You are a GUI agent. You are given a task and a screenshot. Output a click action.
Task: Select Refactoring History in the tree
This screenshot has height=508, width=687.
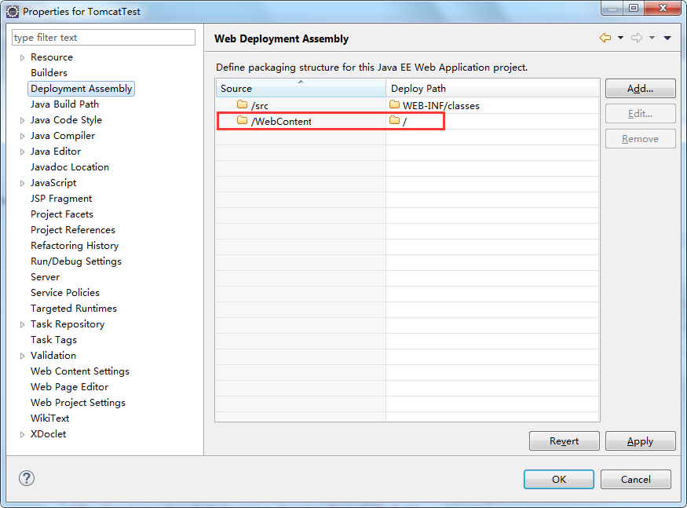(x=75, y=246)
